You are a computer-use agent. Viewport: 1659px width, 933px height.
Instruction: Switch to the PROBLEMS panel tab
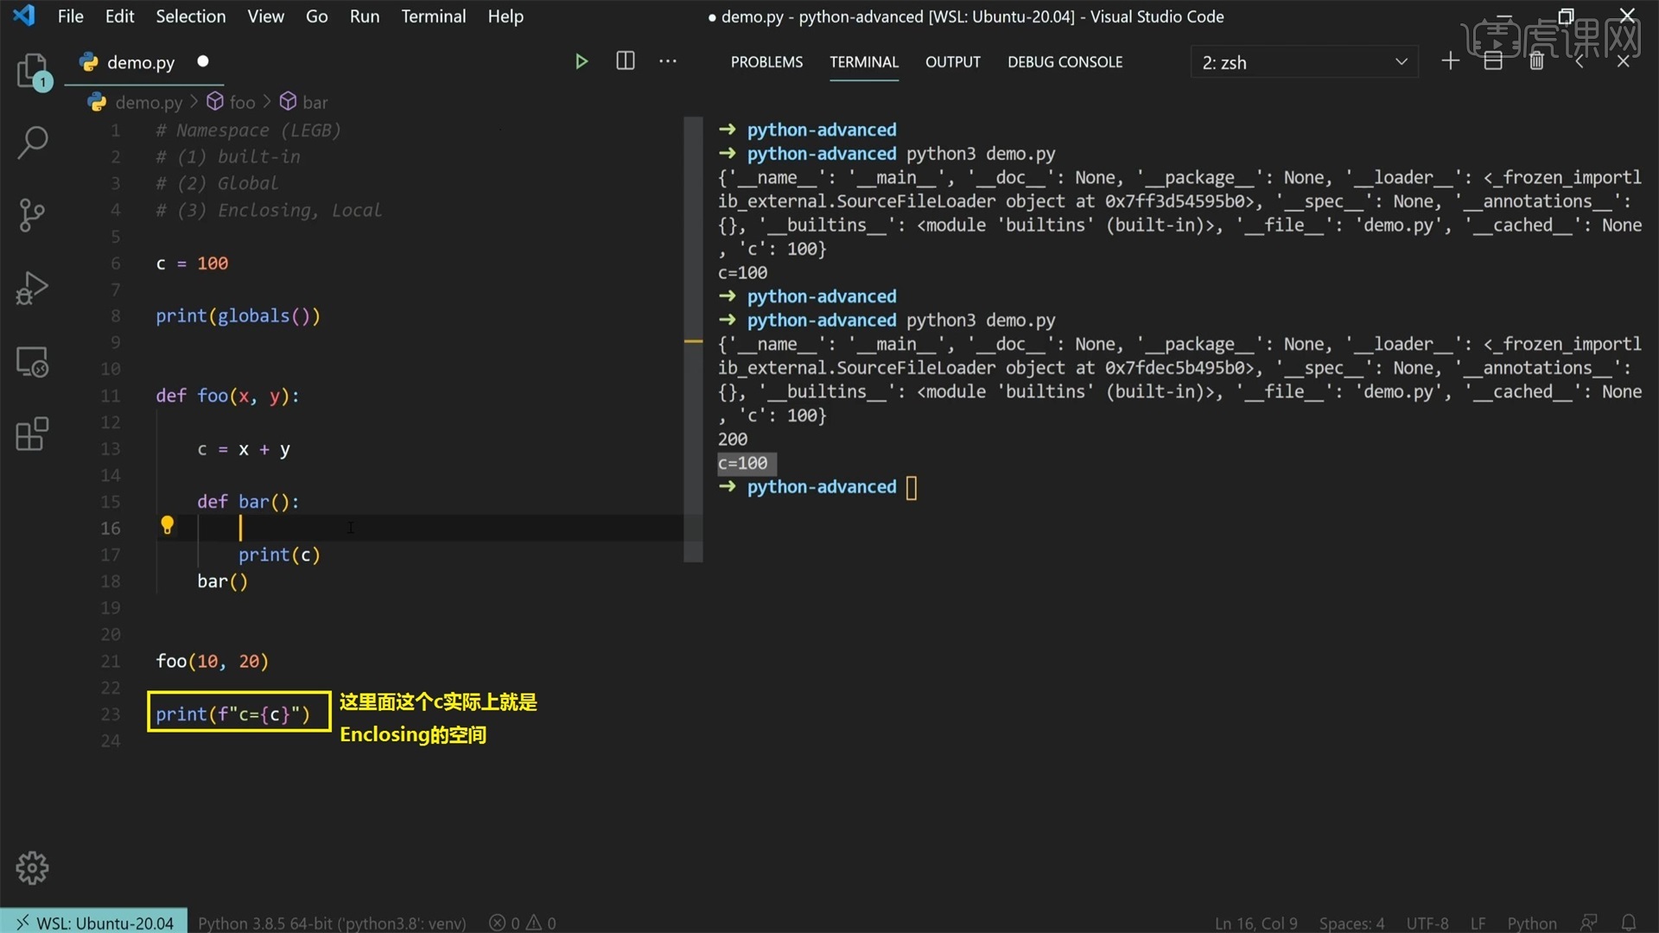pyautogui.click(x=766, y=62)
